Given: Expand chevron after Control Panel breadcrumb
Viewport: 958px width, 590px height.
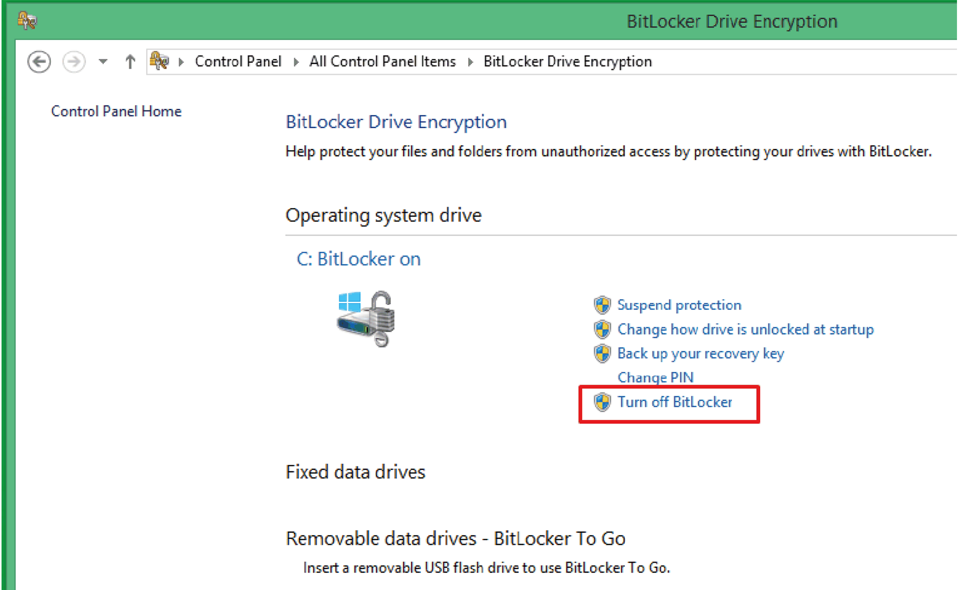Looking at the screenshot, I should 296,62.
